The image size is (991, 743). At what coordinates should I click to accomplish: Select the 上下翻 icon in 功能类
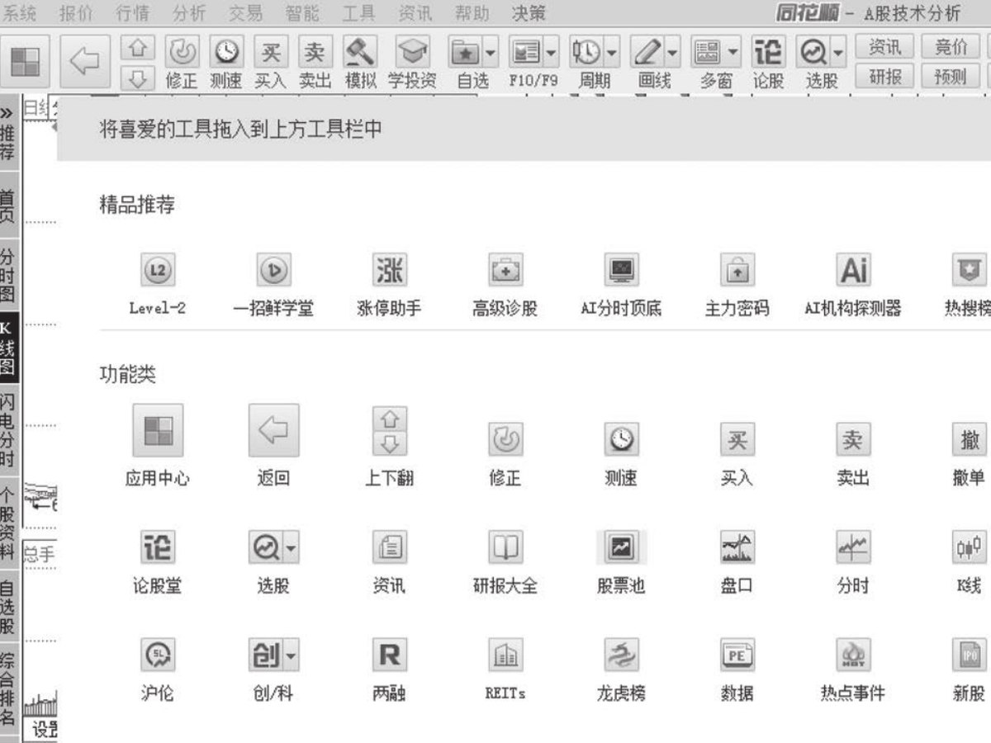point(390,430)
